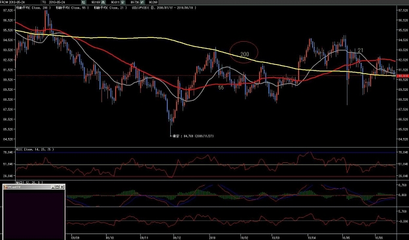Click the 高 high price label
409x240 pixels.
click(x=103, y=2)
